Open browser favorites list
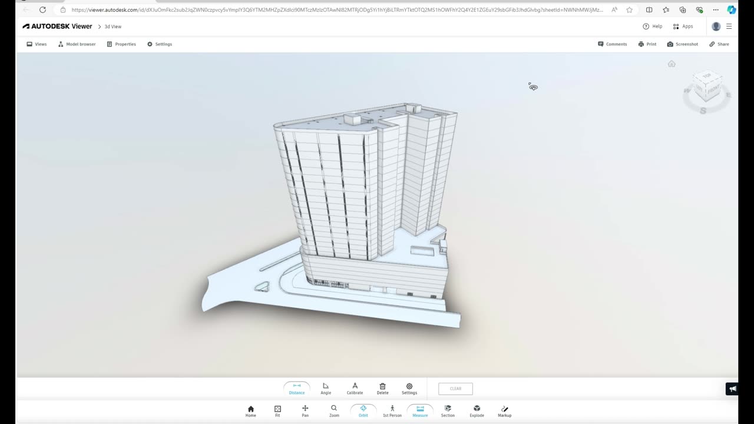 click(666, 9)
